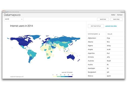The image size is (127, 91).
Task: Click the light green legend swatch
Action: [x=59, y=77]
